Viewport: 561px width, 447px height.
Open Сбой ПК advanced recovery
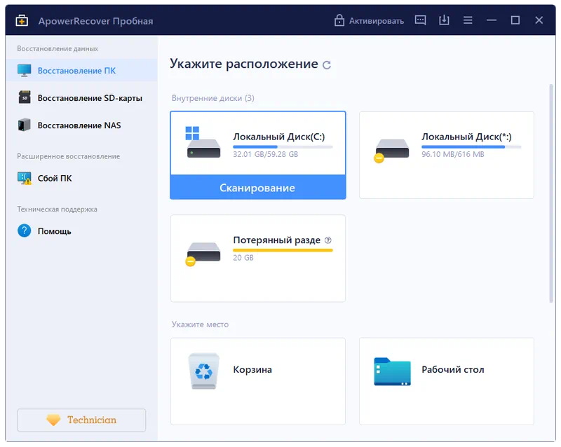click(x=81, y=178)
